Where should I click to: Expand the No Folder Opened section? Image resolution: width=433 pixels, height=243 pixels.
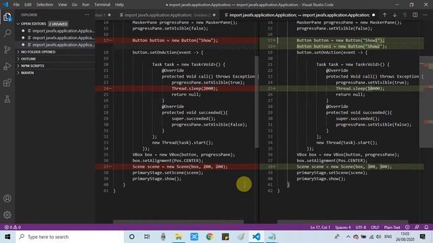click(55, 52)
